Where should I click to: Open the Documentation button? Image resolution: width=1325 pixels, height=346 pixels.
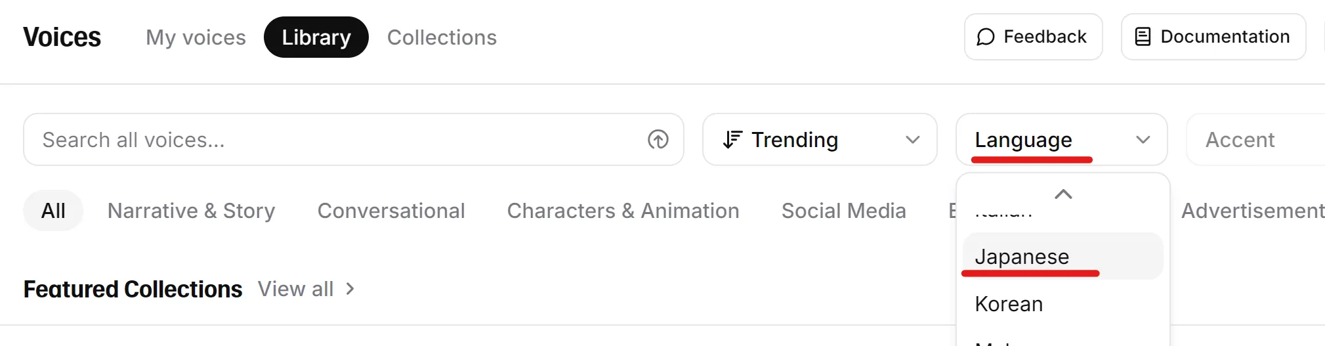1213,37
